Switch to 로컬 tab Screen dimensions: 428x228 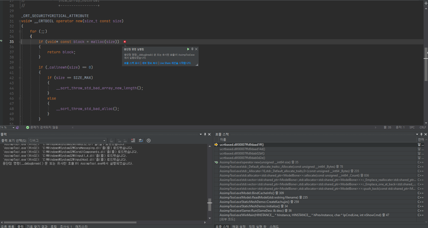coord(54,226)
